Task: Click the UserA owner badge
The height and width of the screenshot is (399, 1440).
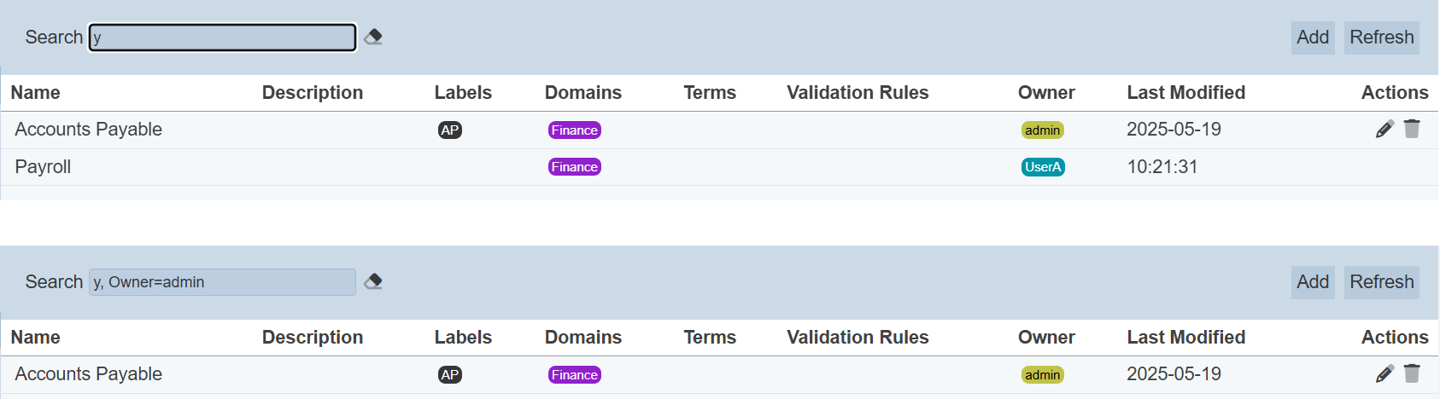Action: pyautogui.click(x=1043, y=167)
